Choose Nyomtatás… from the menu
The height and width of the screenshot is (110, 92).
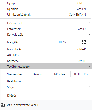(46, 49)
